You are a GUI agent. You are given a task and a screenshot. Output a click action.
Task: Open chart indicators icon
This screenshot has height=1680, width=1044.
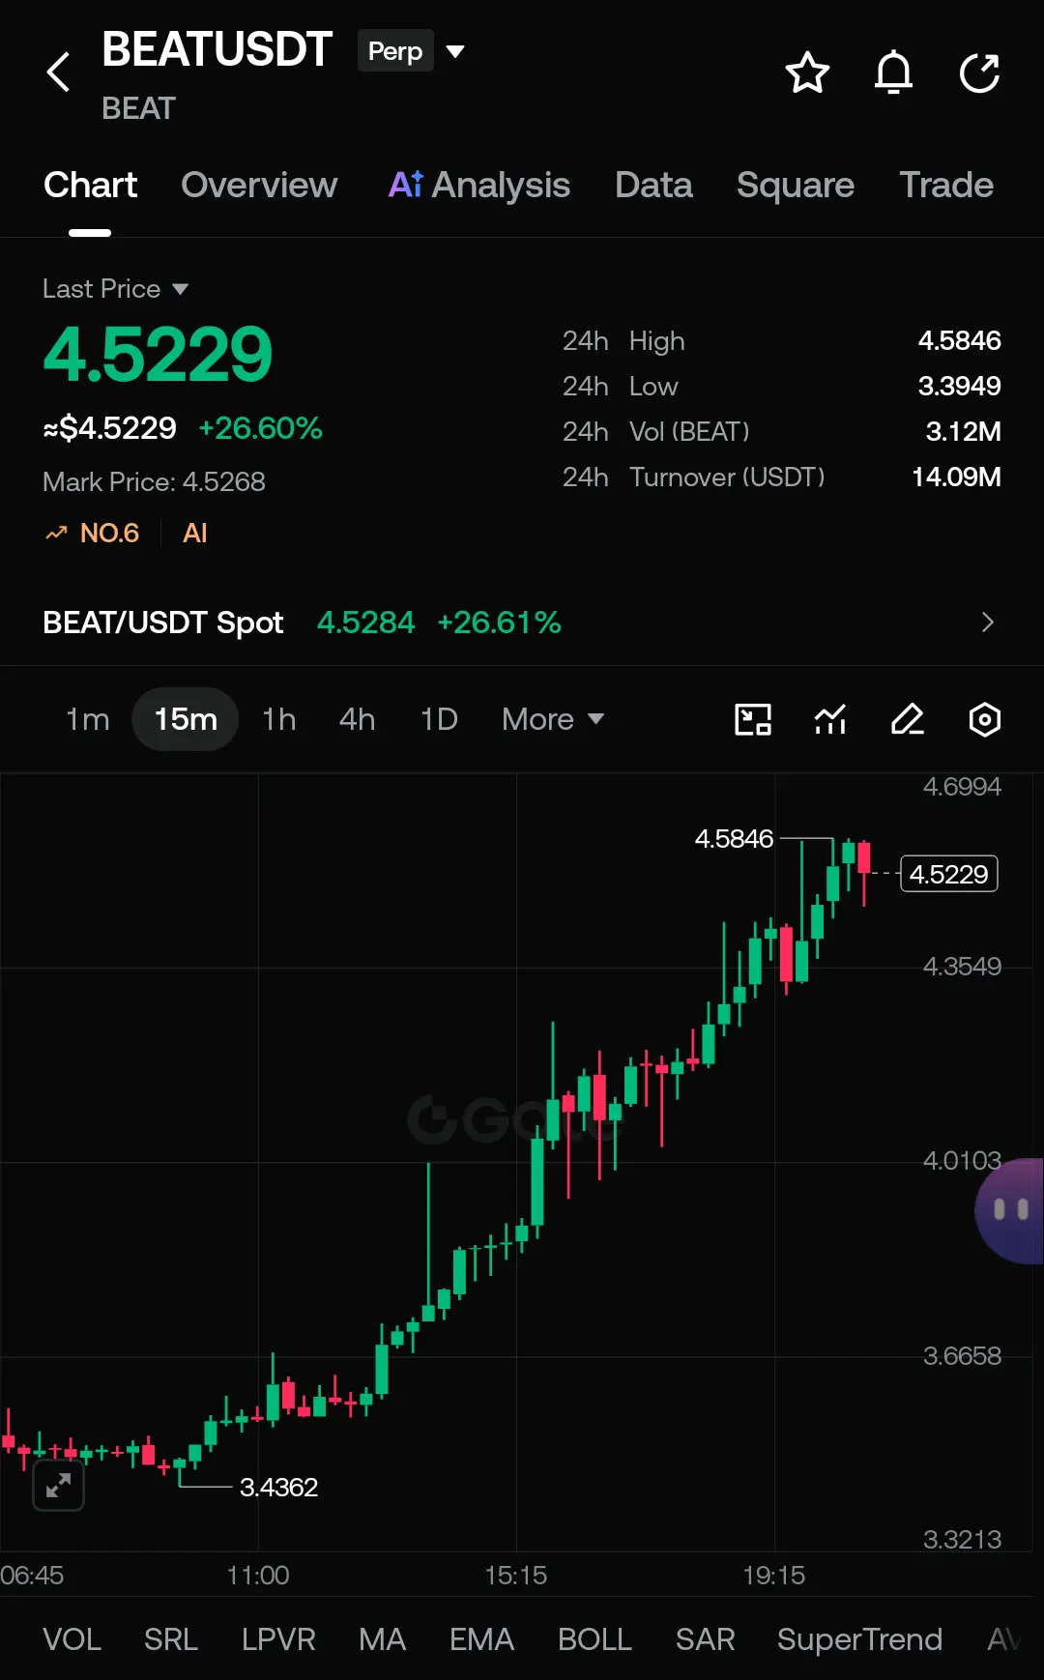click(830, 719)
